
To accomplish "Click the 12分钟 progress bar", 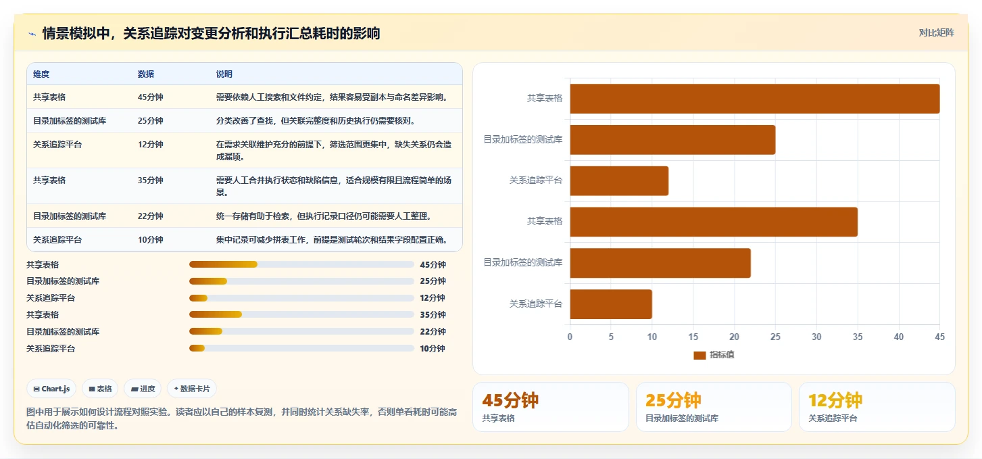I will pyautogui.click(x=301, y=298).
